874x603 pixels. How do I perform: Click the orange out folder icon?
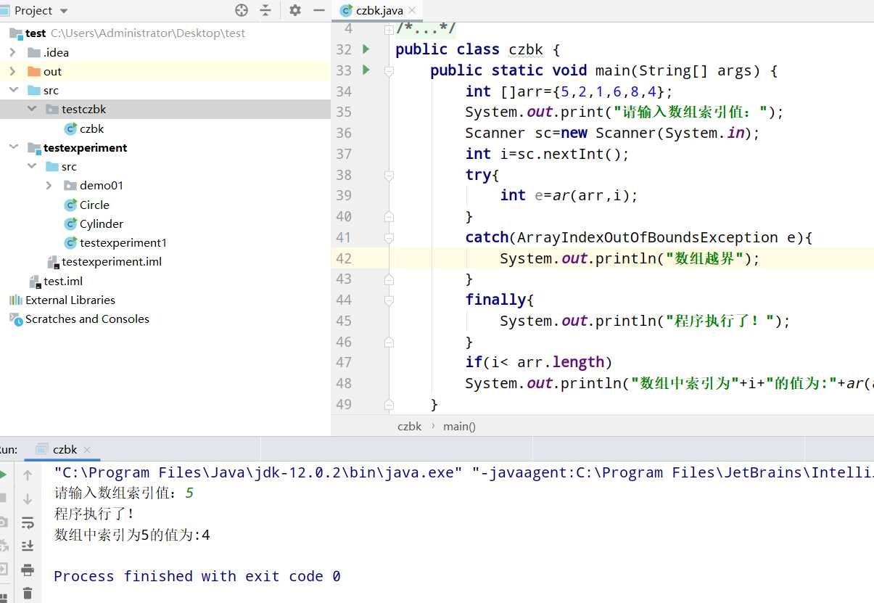pyautogui.click(x=33, y=71)
